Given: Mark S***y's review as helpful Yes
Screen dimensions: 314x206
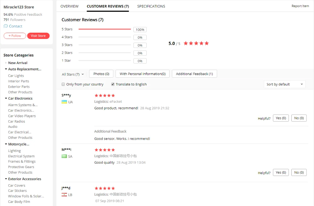Looking at the screenshot, I should click(281, 118).
